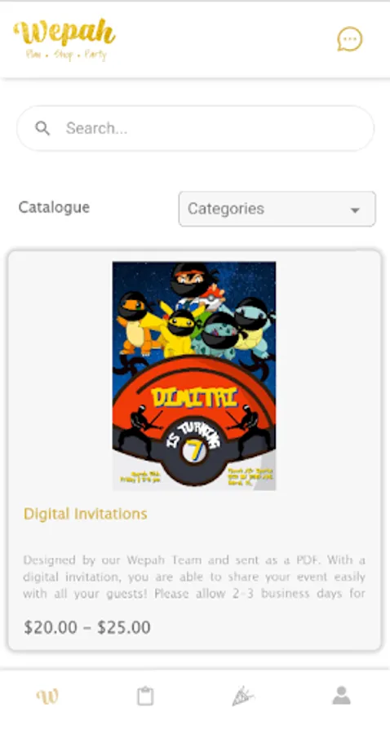View the Pokemon ninja invitation image

(x=194, y=376)
